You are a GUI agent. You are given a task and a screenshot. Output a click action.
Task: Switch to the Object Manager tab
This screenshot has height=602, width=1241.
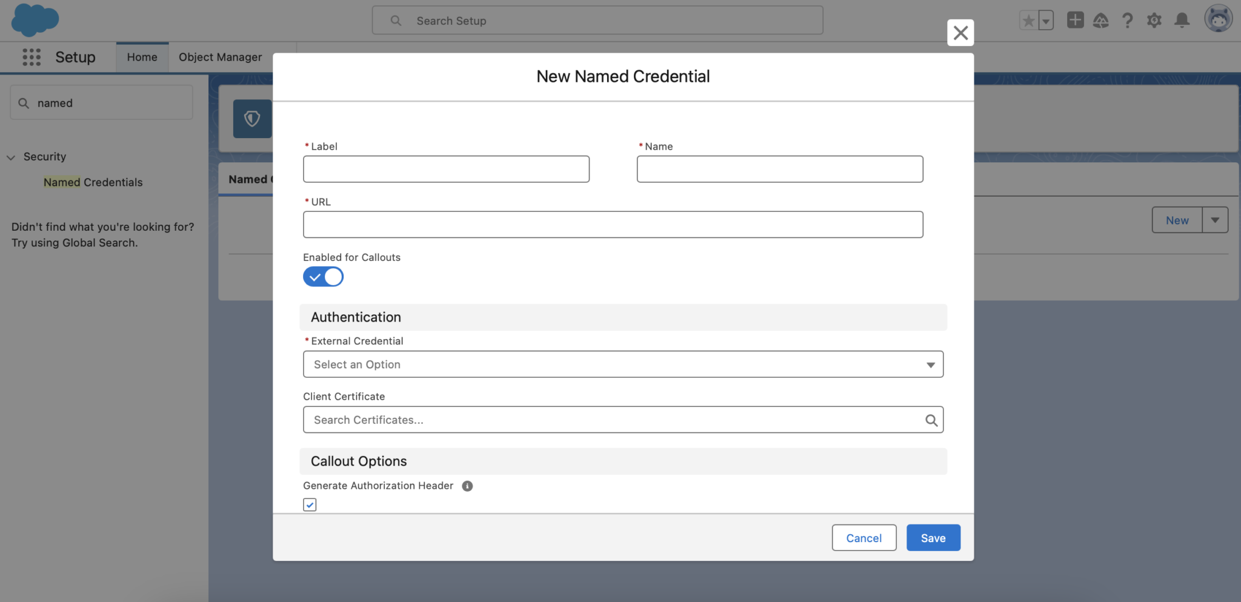coord(220,56)
